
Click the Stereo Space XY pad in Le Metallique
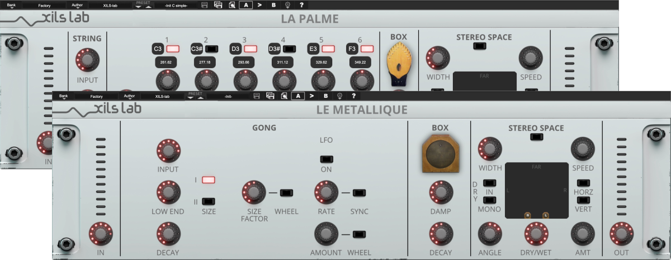536,191
